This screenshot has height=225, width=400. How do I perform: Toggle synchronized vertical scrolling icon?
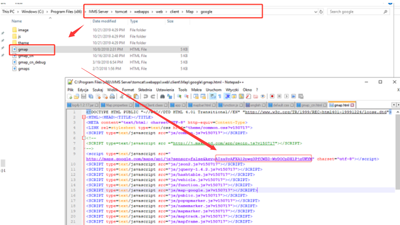point(196,96)
